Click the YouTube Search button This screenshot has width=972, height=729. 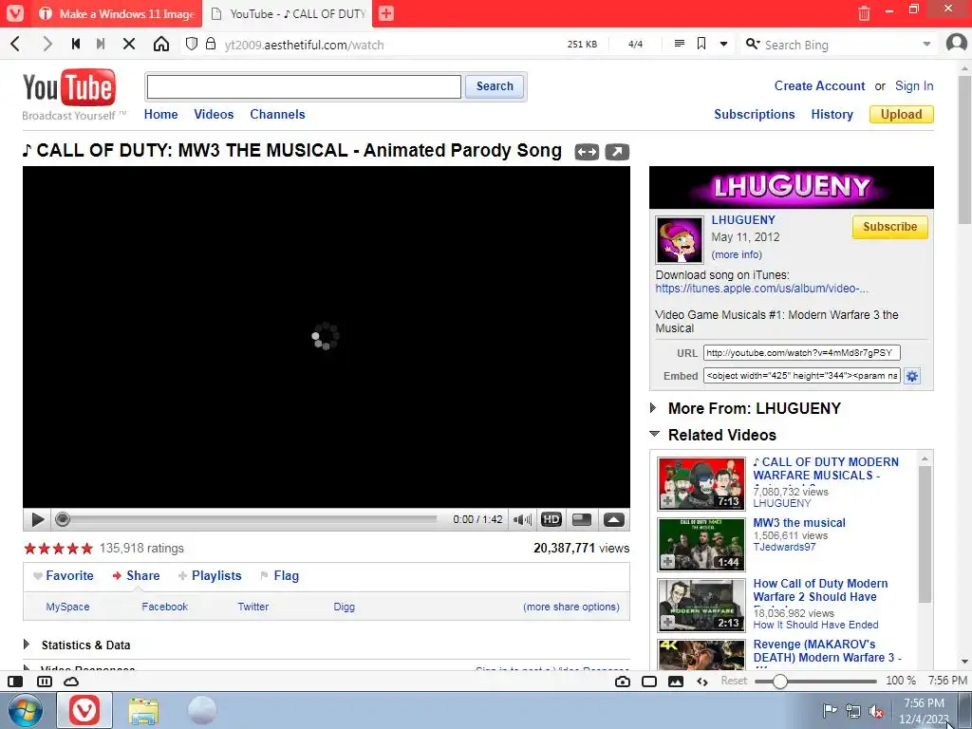tap(495, 86)
